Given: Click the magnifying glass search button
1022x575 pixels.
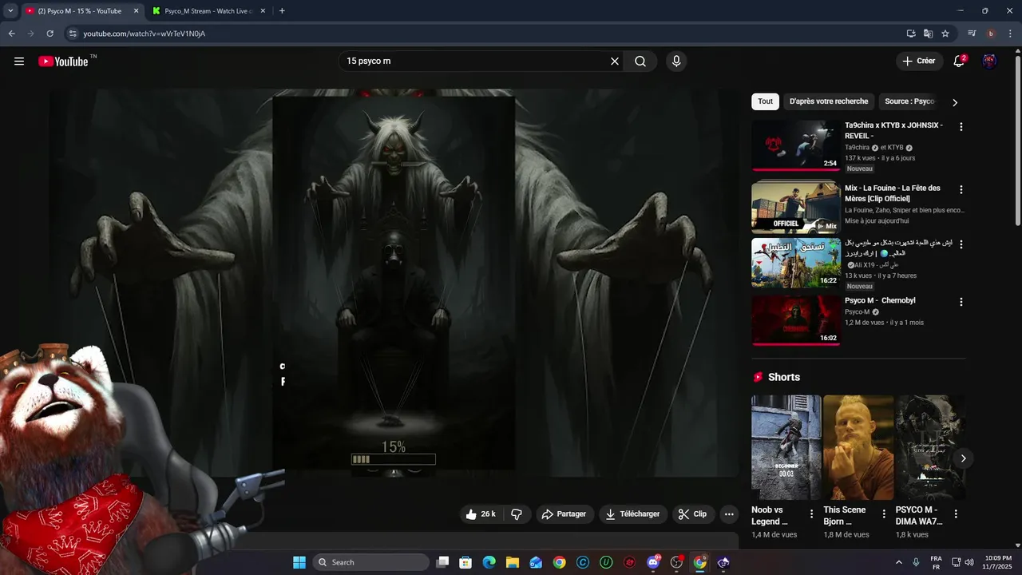Looking at the screenshot, I should (640, 61).
